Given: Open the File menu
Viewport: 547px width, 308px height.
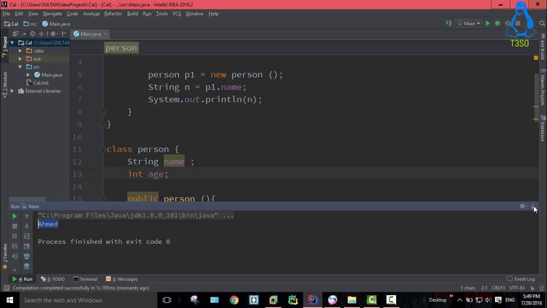Looking at the screenshot, I should coord(6,14).
